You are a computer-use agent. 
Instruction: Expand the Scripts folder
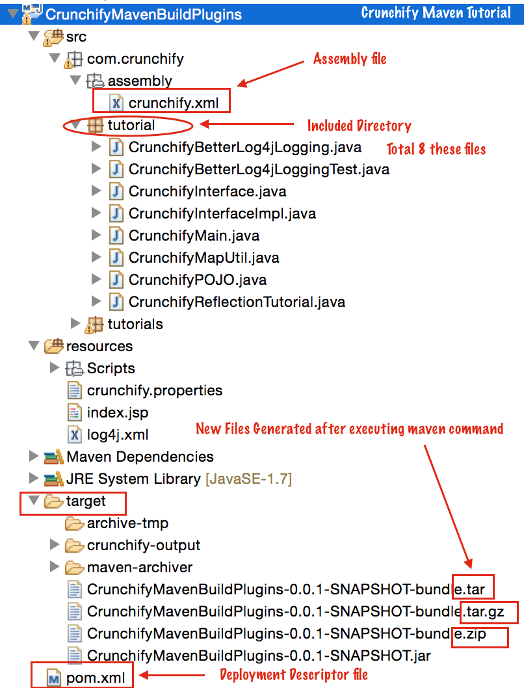pyautogui.click(x=55, y=367)
